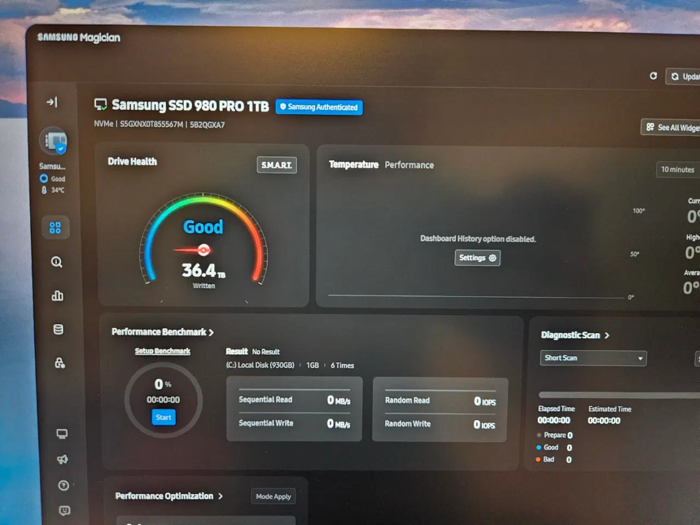Open the Short Scan dropdown
The image size is (700, 525).
click(x=593, y=358)
